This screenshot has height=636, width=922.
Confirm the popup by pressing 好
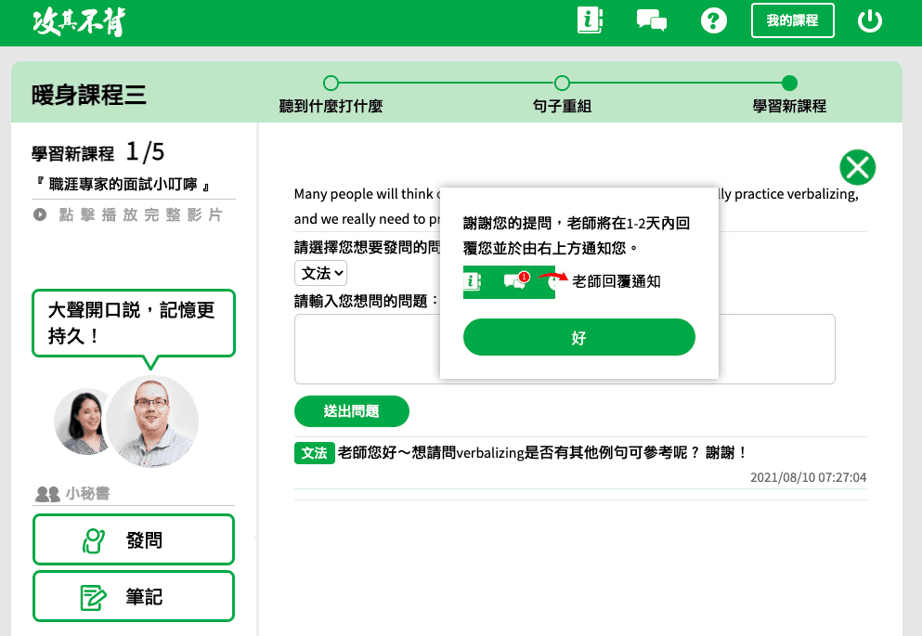(578, 337)
